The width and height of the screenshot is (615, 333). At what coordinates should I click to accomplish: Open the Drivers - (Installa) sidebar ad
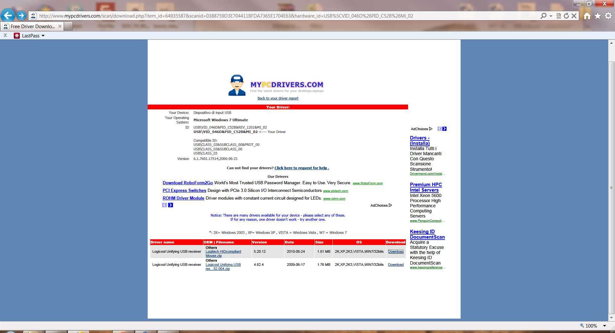tap(420, 141)
